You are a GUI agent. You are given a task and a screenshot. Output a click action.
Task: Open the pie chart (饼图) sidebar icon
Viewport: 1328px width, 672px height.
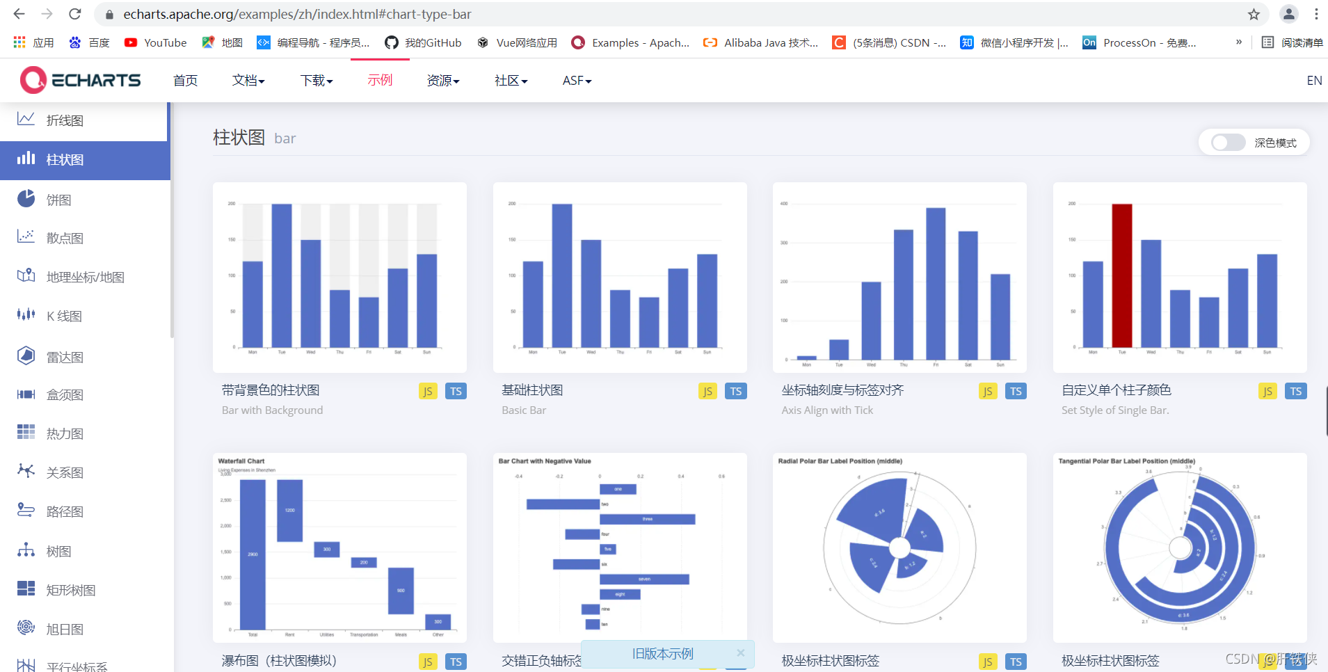26,198
